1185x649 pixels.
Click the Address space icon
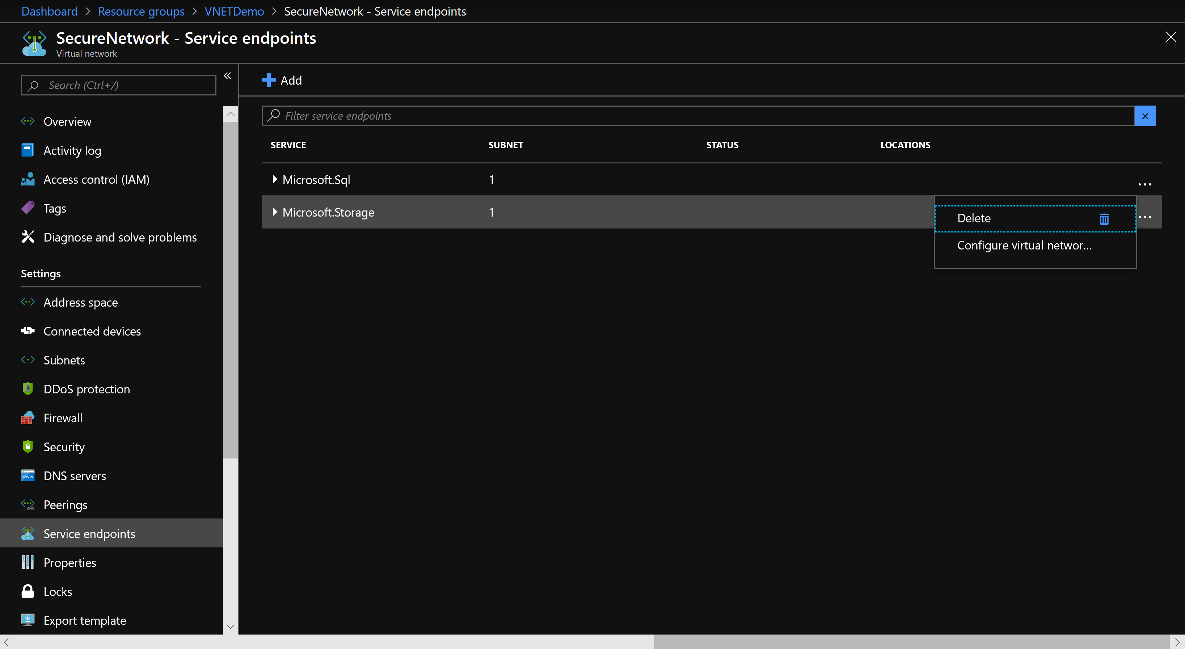[x=28, y=302]
